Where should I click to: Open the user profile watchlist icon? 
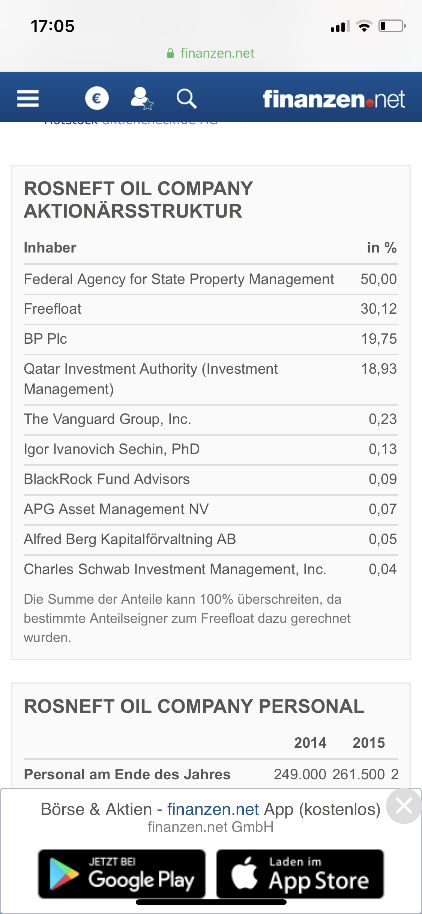[x=142, y=98]
